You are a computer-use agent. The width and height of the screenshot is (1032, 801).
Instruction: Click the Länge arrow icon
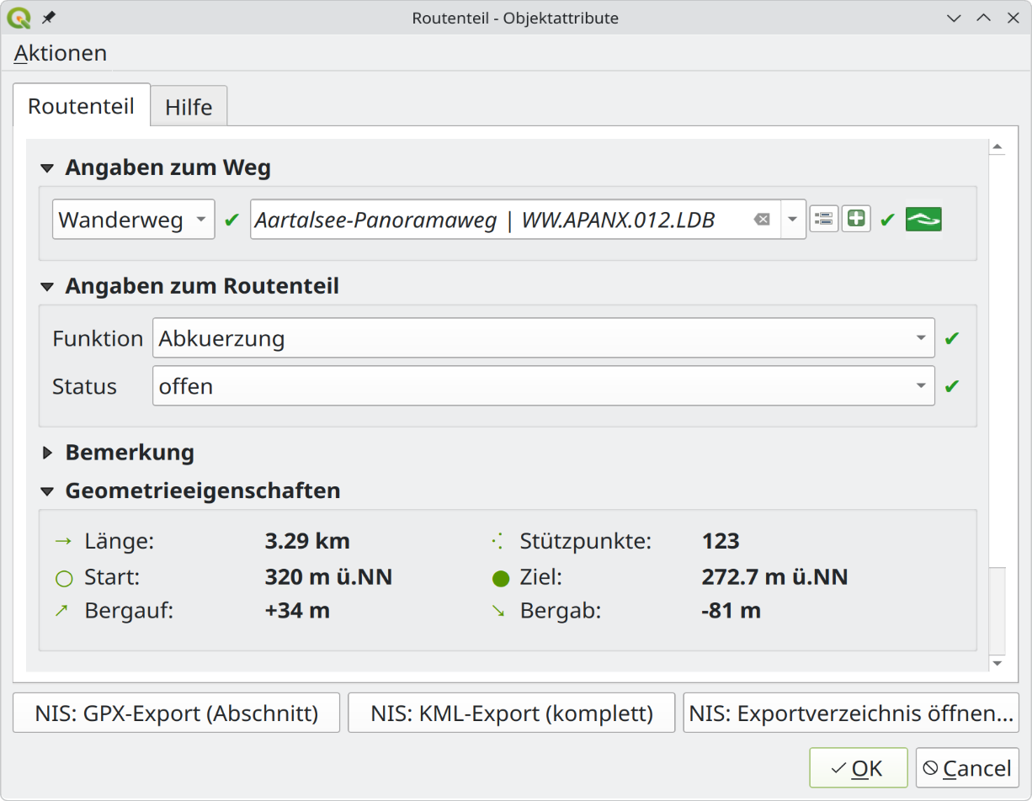tap(62, 541)
